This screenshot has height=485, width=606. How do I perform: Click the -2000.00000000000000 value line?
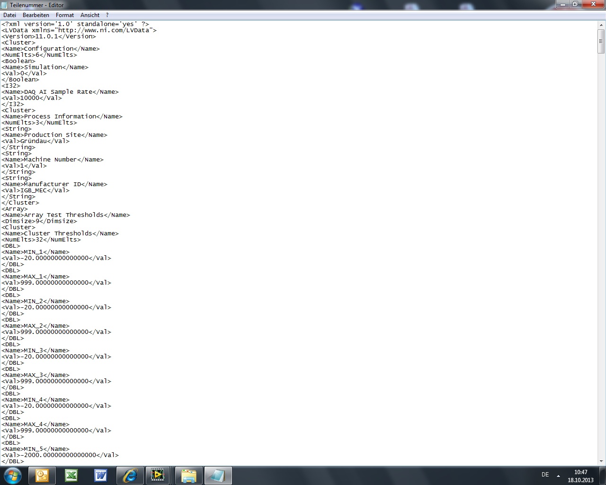(x=60, y=455)
